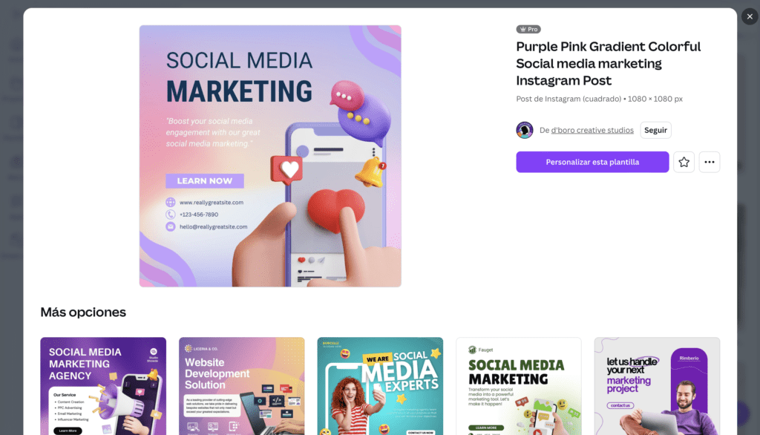This screenshot has width=760, height=435.
Task: Click Post de Instagram size description
Action: point(599,99)
